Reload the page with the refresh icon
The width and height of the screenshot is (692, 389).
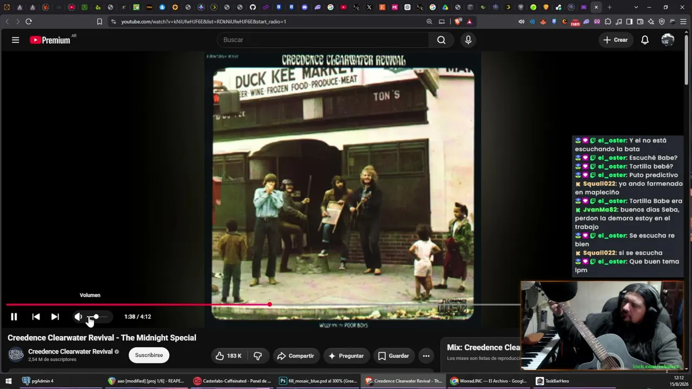[x=29, y=22]
